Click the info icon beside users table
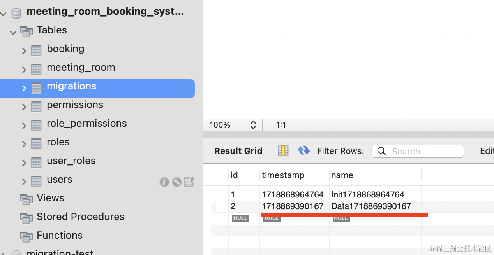The width and height of the screenshot is (494, 255). tap(164, 182)
